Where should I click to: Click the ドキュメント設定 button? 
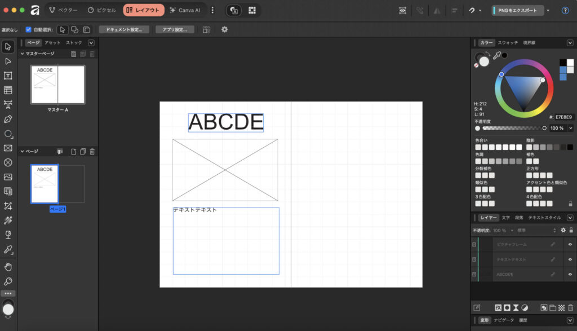(124, 29)
